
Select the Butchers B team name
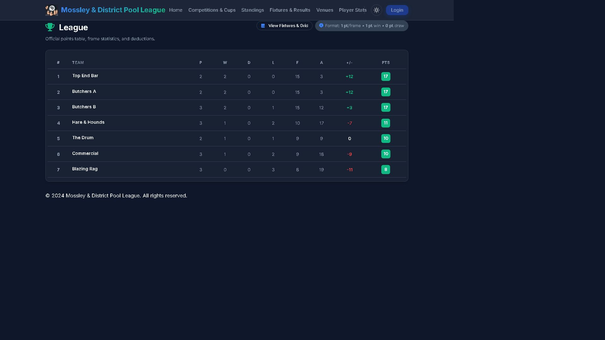[x=84, y=107]
